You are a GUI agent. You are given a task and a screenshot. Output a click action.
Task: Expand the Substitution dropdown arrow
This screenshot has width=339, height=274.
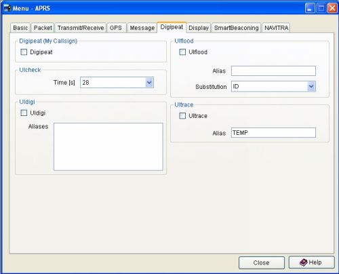311,87
